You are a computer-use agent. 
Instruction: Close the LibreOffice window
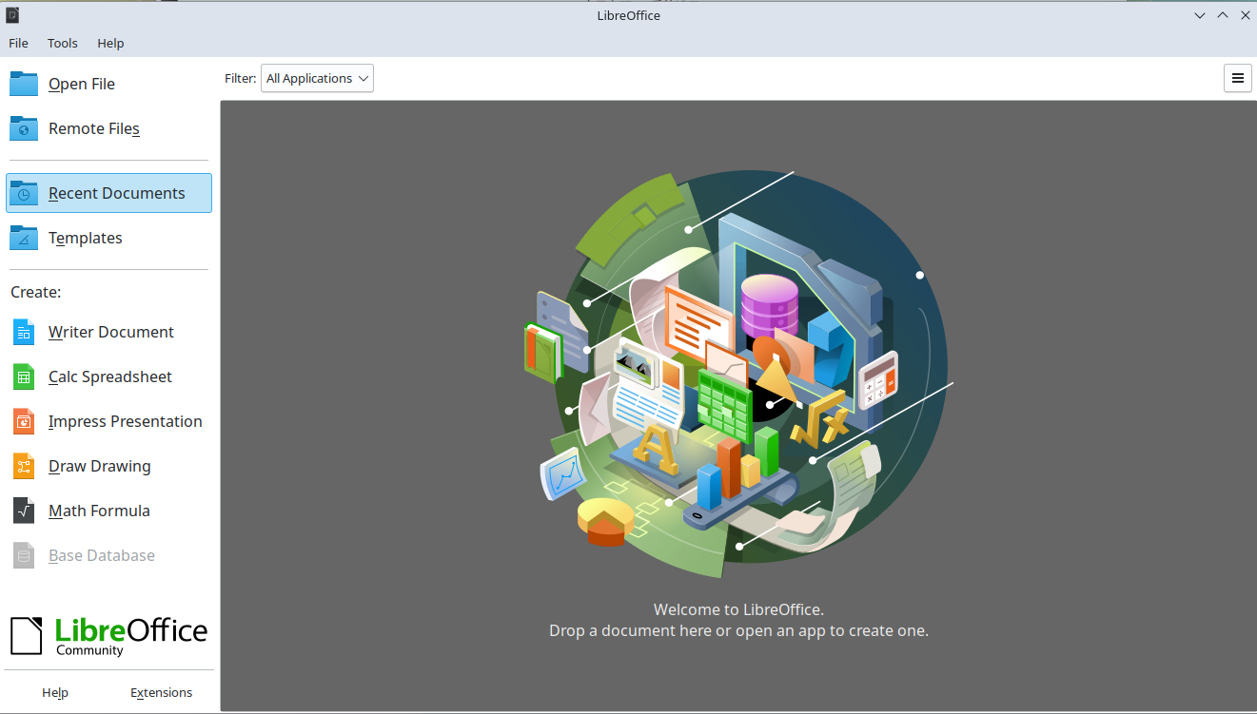tap(1245, 15)
